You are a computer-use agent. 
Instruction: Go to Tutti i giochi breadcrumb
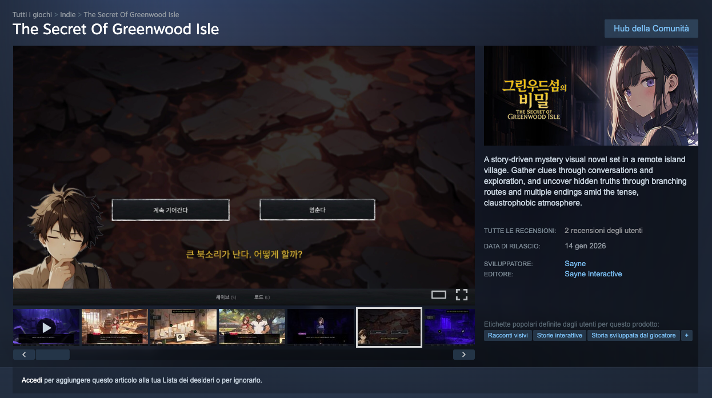(x=32, y=14)
